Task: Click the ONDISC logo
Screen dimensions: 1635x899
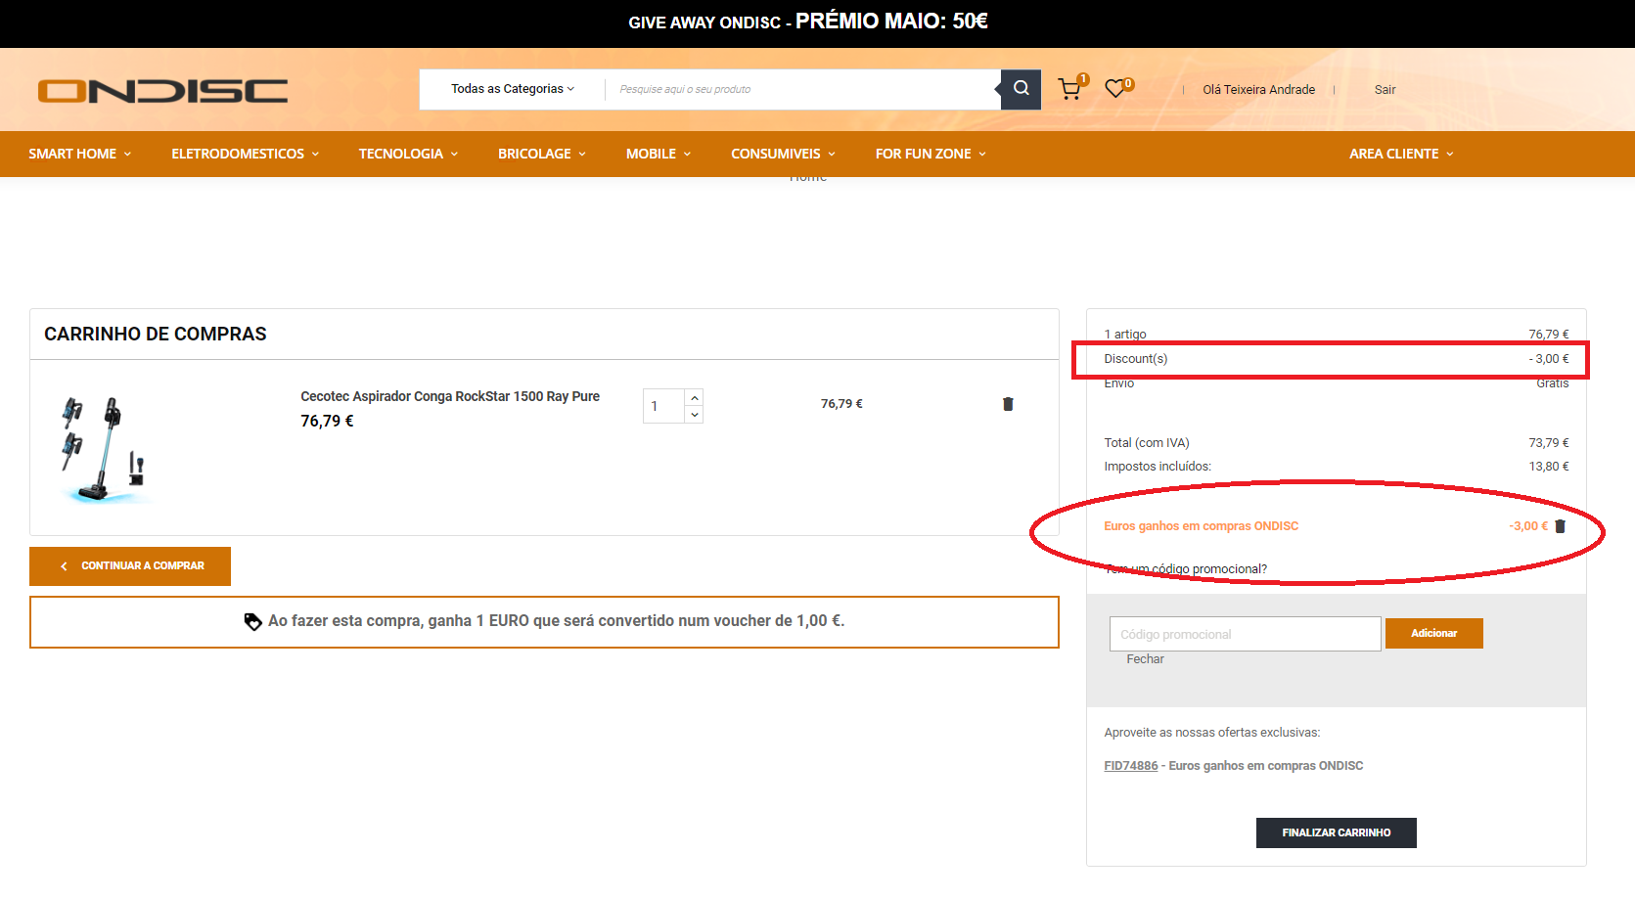Action: (162, 91)
